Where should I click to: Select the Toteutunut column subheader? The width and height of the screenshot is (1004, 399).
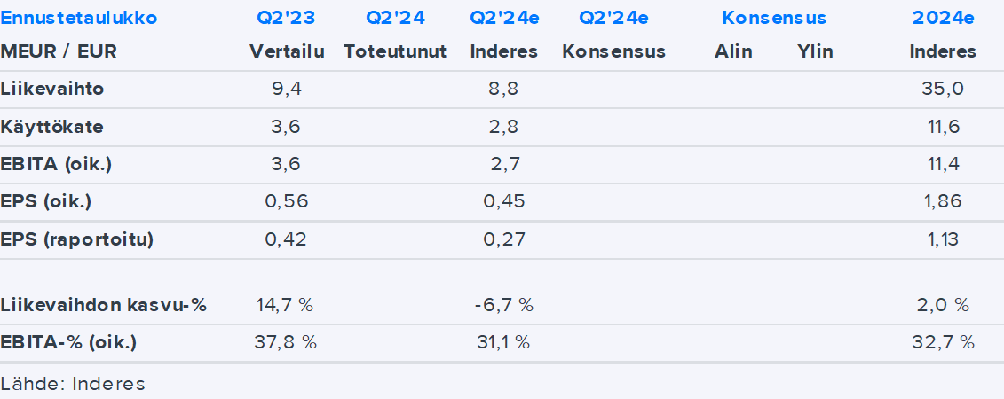click(x=395, y=51)
